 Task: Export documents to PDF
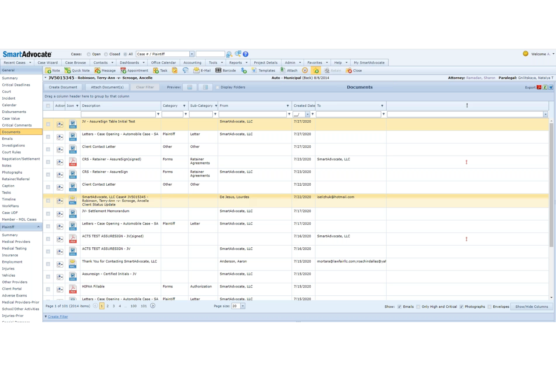click(x=539, y=87)
